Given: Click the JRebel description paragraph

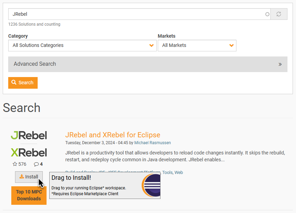Looking at the screenshot, I should (175, 156).
